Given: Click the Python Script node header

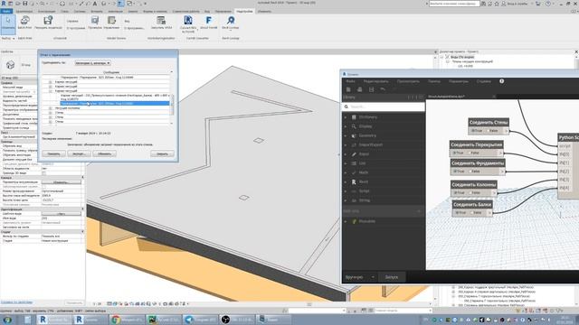Looking at the screenshot, I should coord(568,137).
